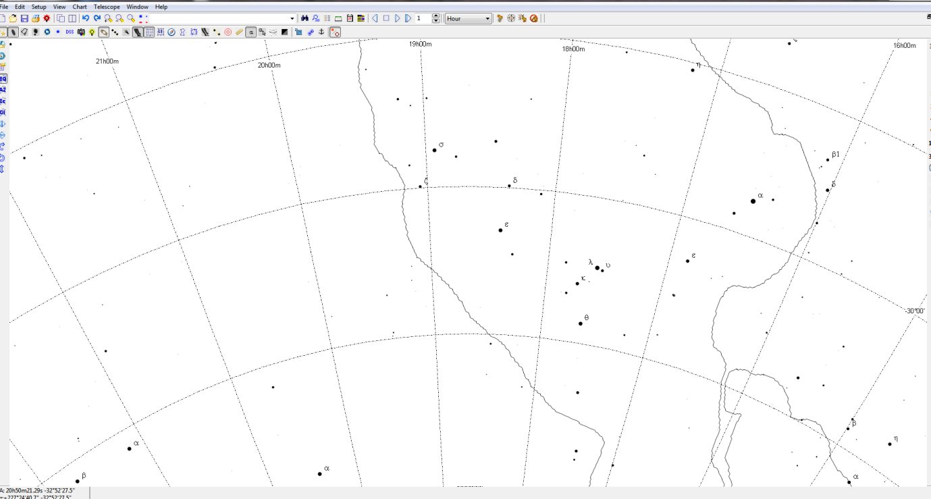The image size is (931, 499).
Task: Click the chain link icon
Action: [311, 32]
